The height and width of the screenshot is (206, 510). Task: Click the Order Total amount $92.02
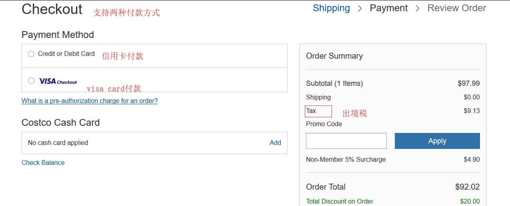coord(467,187)
